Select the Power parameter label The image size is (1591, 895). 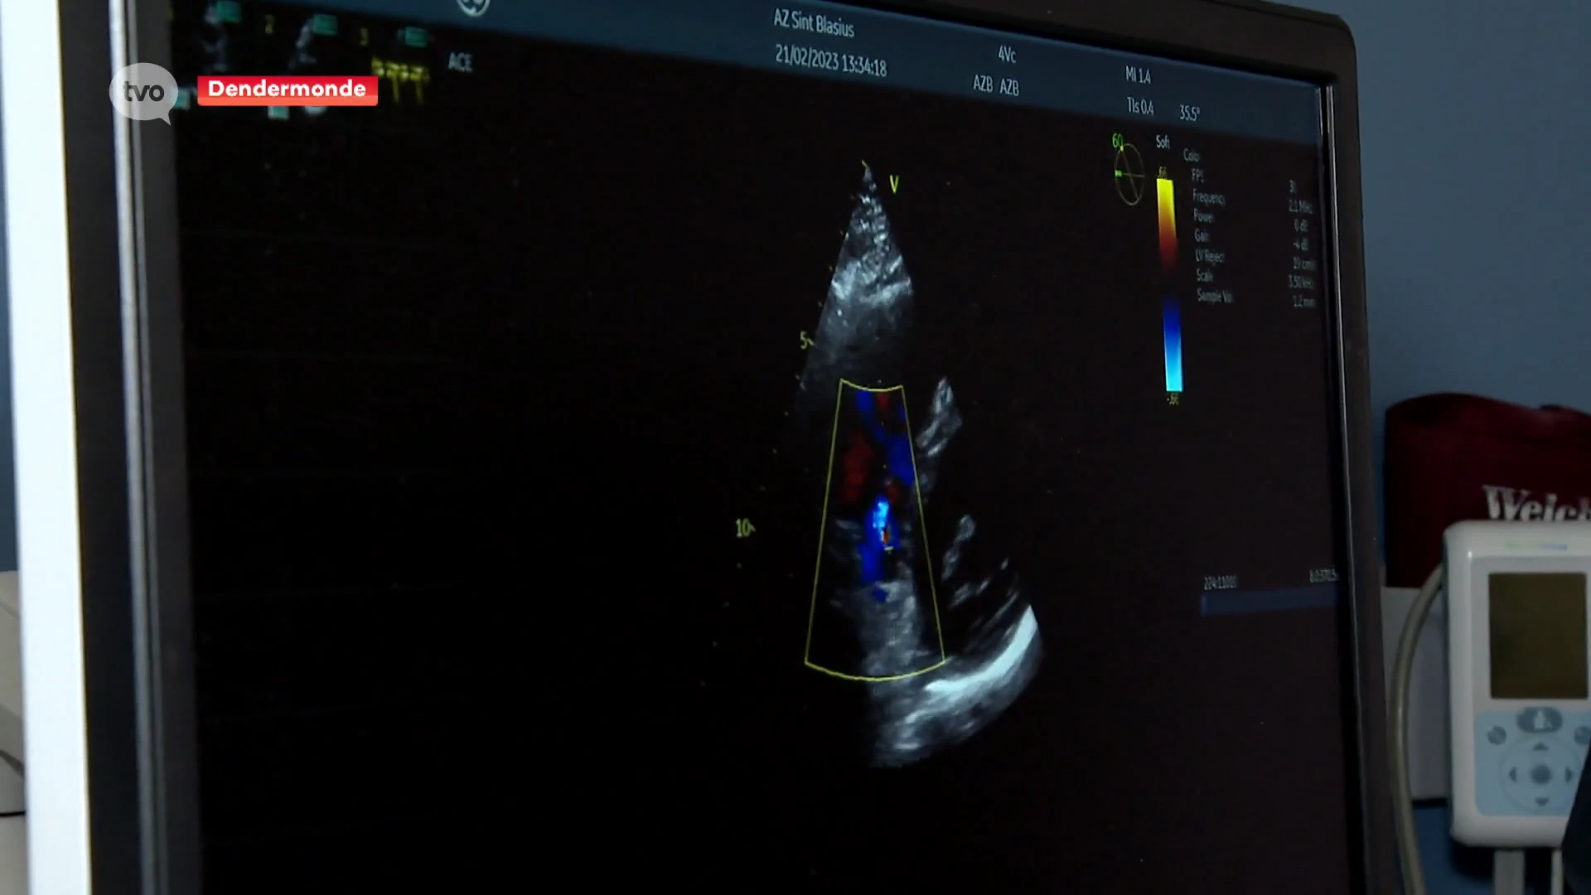point(1203,216)
